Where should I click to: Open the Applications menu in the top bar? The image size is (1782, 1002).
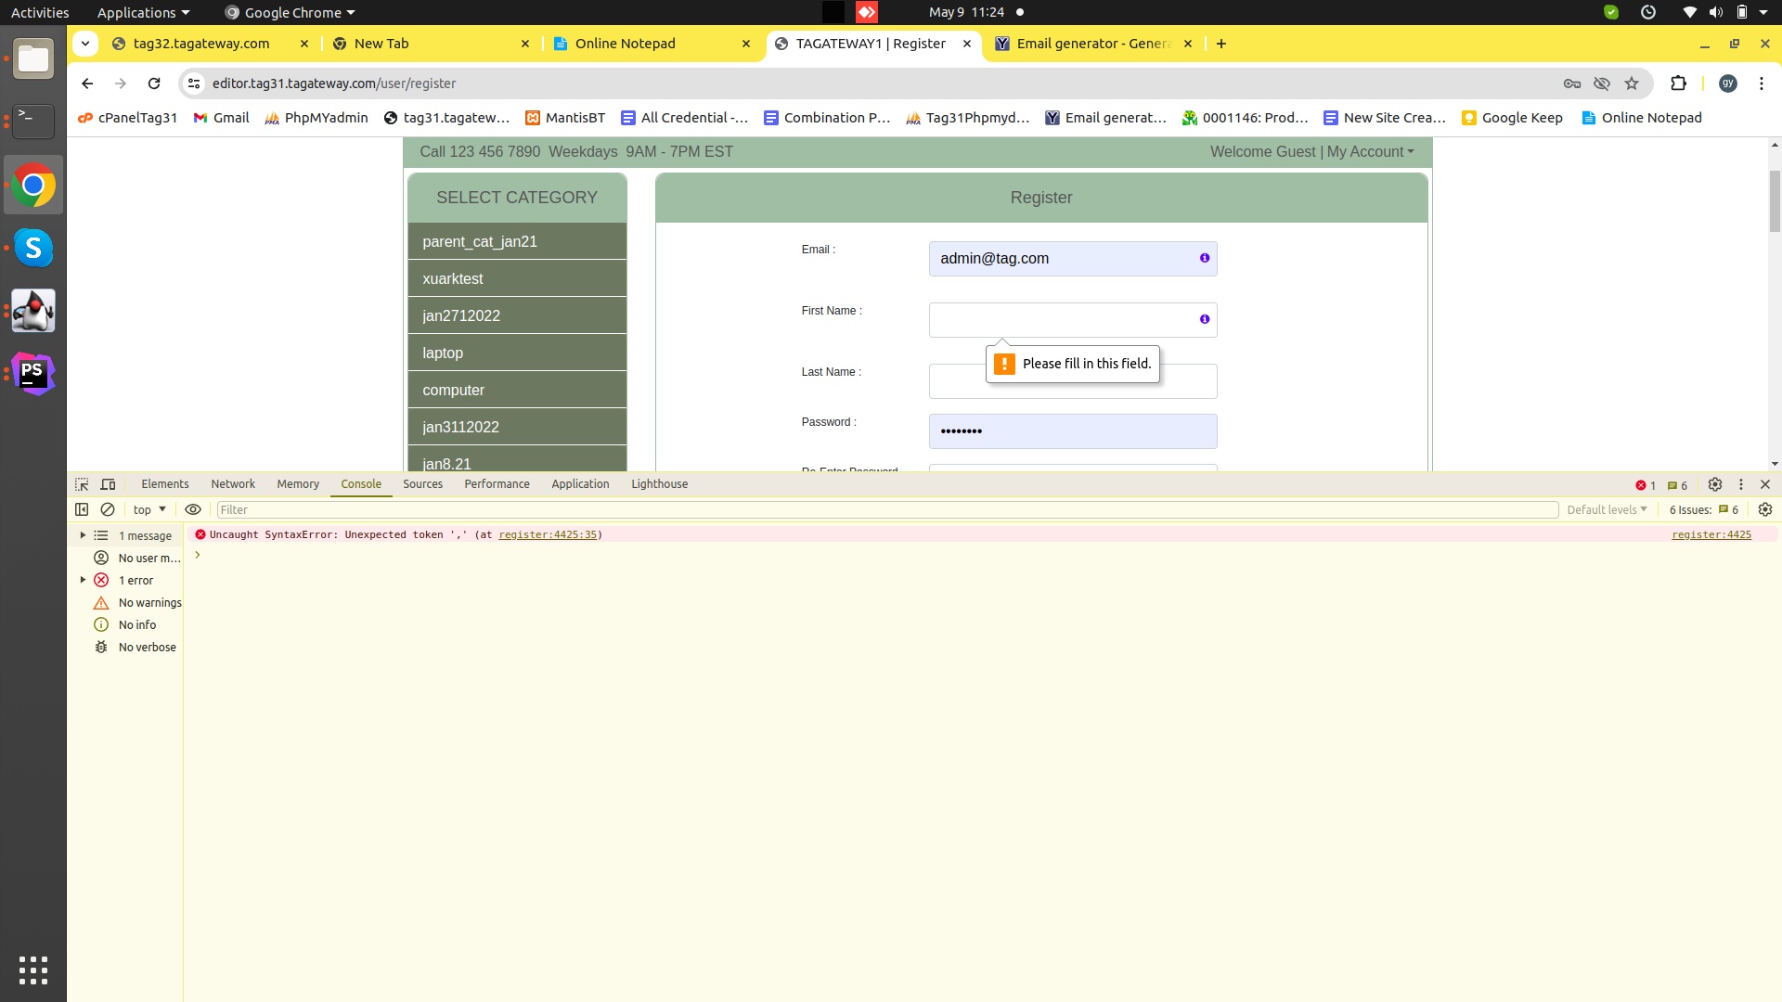[136, 12]
